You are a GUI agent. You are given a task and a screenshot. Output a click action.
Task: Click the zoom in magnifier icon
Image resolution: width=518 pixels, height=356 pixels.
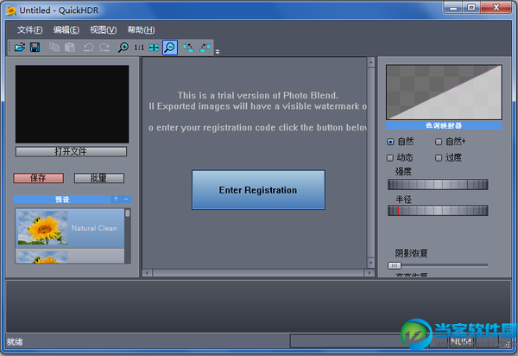click(123, 48)
